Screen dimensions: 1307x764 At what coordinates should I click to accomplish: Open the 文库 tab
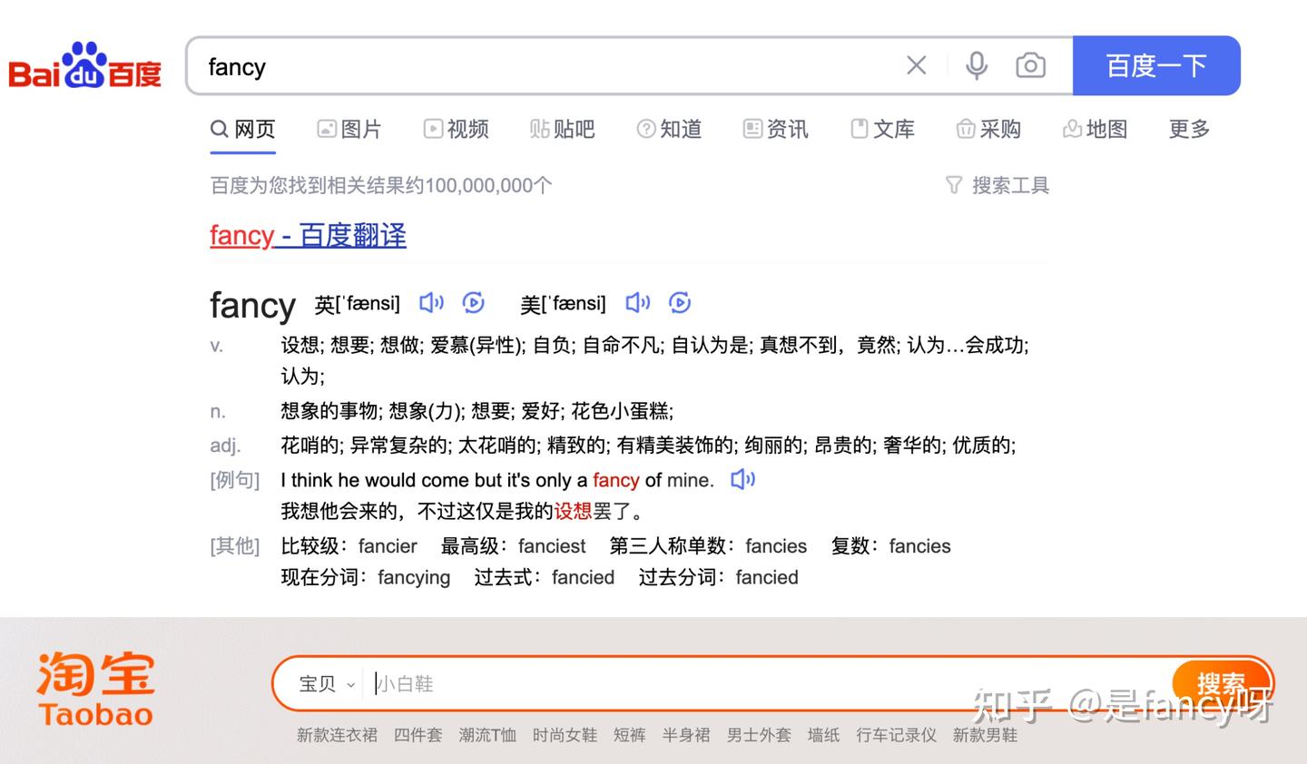[x=882, y=129]
